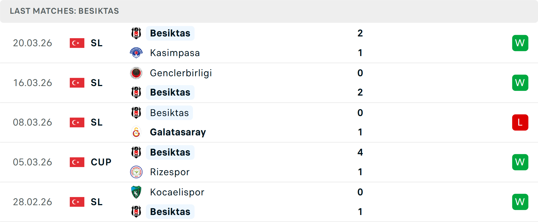Click the Kasimpasa club crest icon
Screen dimensions: 538x222
click(136, 53)
